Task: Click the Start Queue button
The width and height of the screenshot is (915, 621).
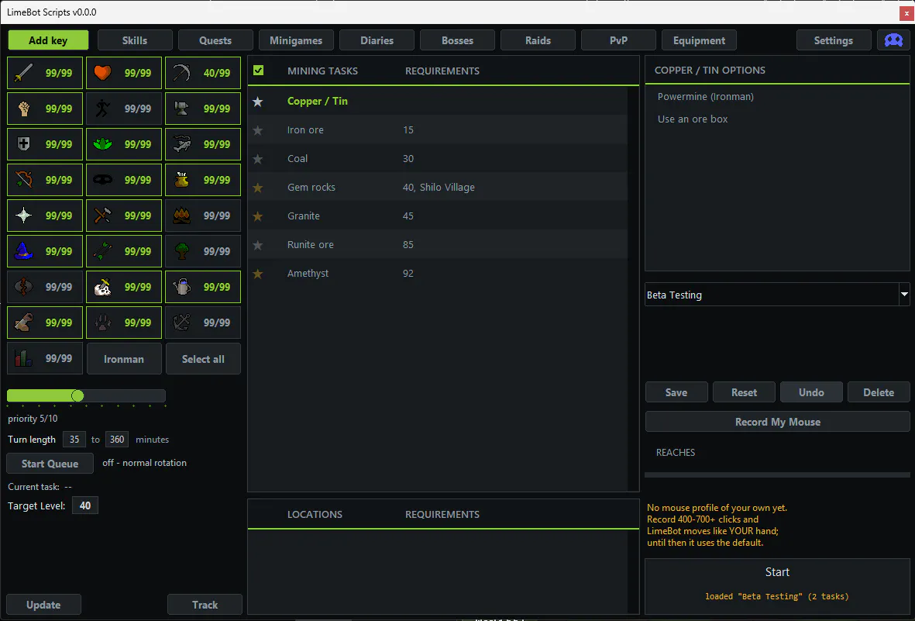Action: 50,464
